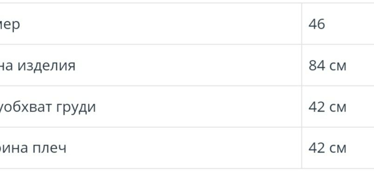
Task: Click the 'см' unit after 84
Action: pyautogui.click(x=338, y=67)
